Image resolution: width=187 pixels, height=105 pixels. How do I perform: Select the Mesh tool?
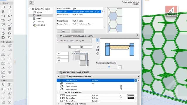pyautogui.click(x=10, y=38)
